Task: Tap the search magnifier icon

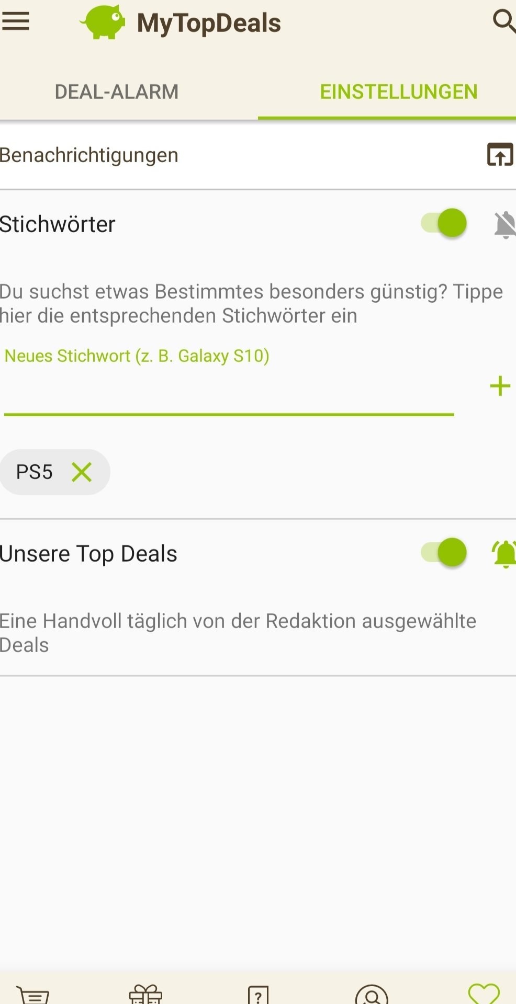Action: pyautogui.click(x=503, y=21)
